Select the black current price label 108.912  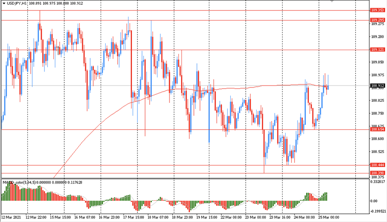point(378,86)
